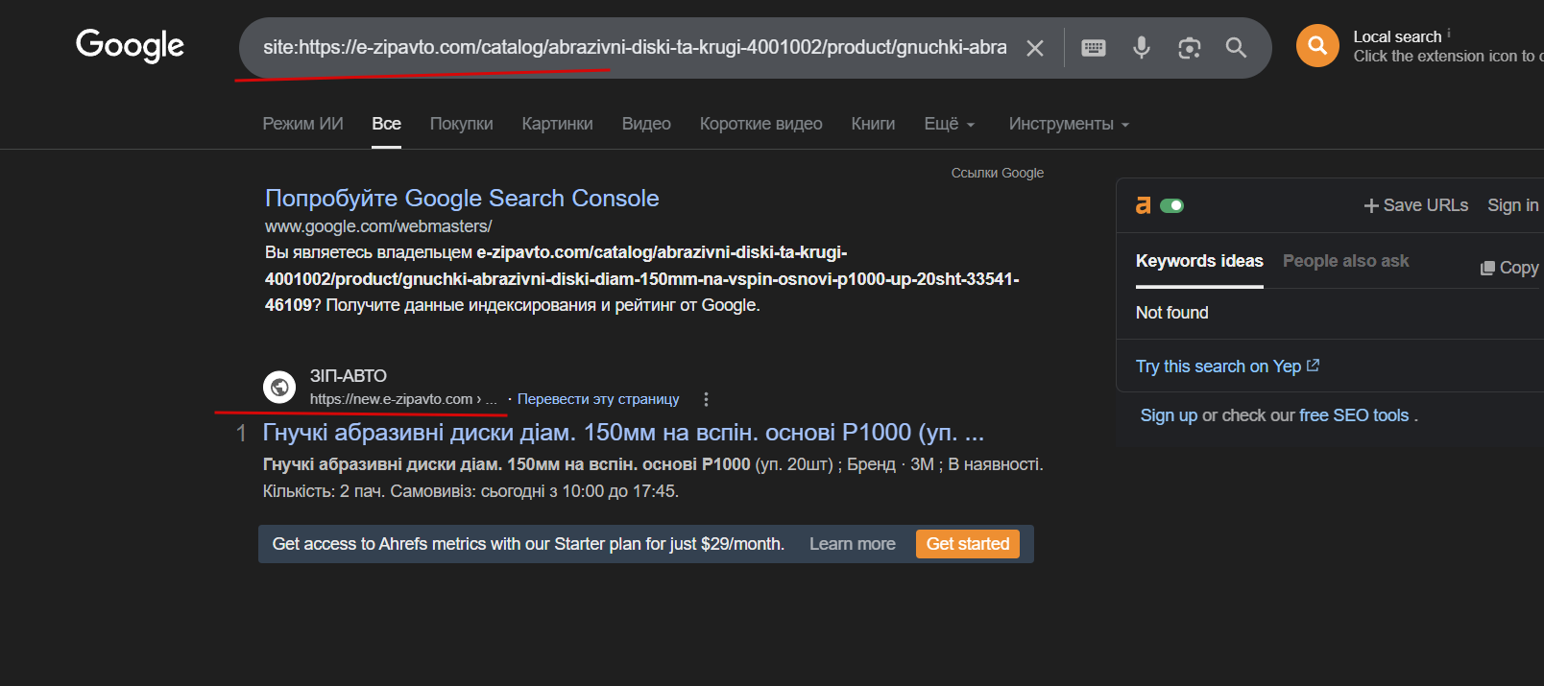Start voice search with microphone icon

[1142, 47]
